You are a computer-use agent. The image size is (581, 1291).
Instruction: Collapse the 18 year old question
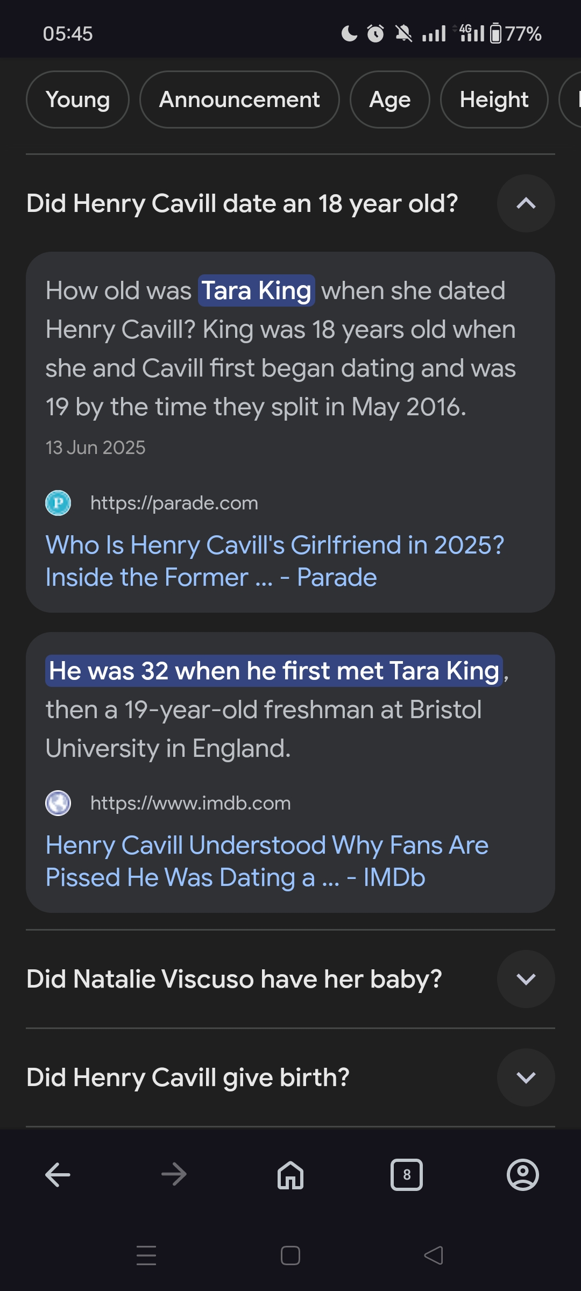pos(526,203)
